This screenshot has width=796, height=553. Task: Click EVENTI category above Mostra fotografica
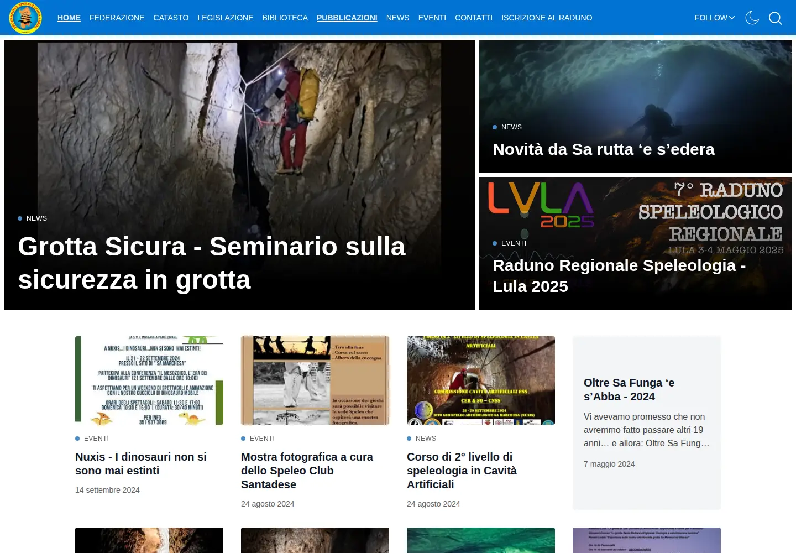[262, 439]
